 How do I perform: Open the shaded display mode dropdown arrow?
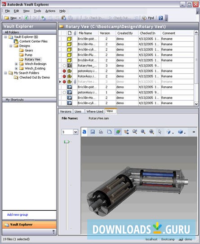coord(185,133)
